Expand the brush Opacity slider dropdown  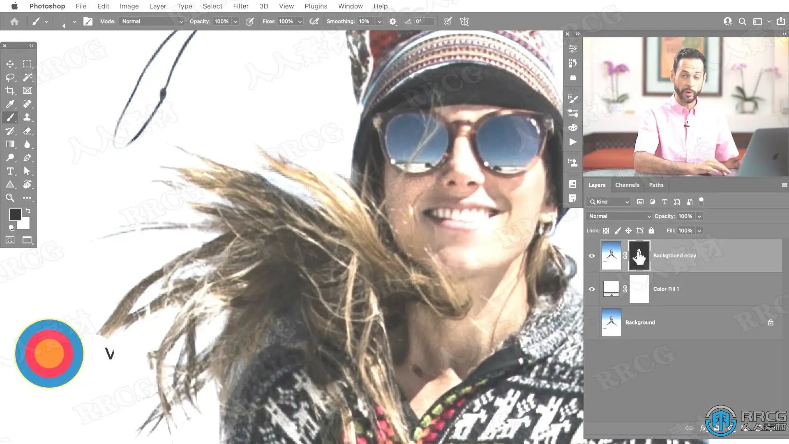click(235, 21)
